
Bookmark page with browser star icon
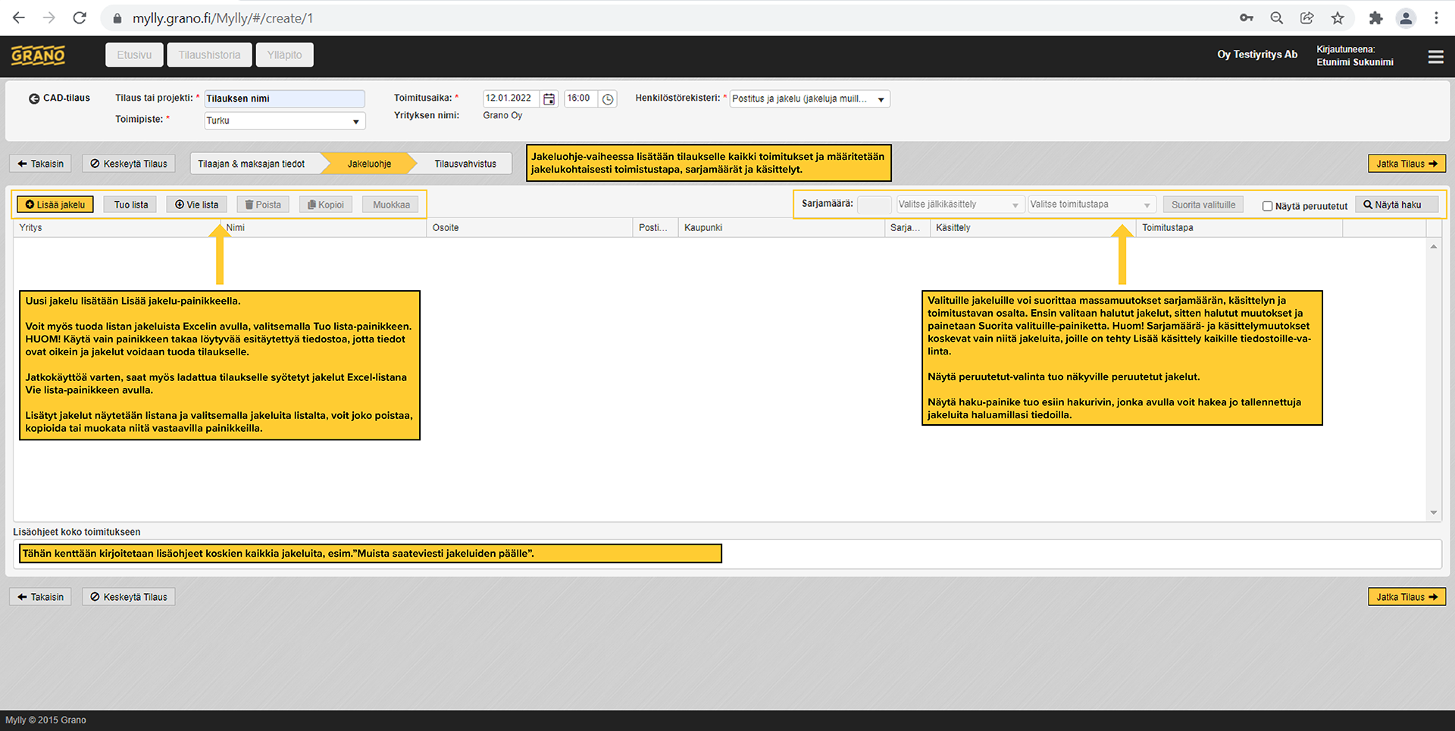coord(1338,18)
